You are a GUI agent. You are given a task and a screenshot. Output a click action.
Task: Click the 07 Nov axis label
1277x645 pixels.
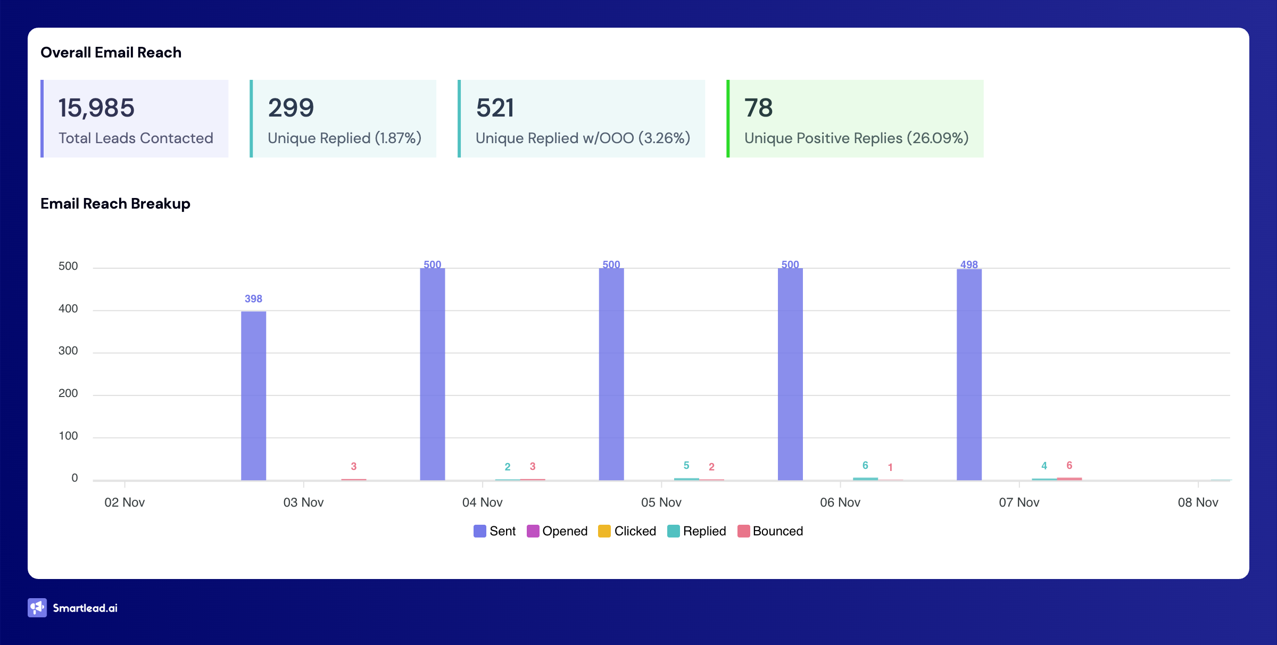(1019, 502)
